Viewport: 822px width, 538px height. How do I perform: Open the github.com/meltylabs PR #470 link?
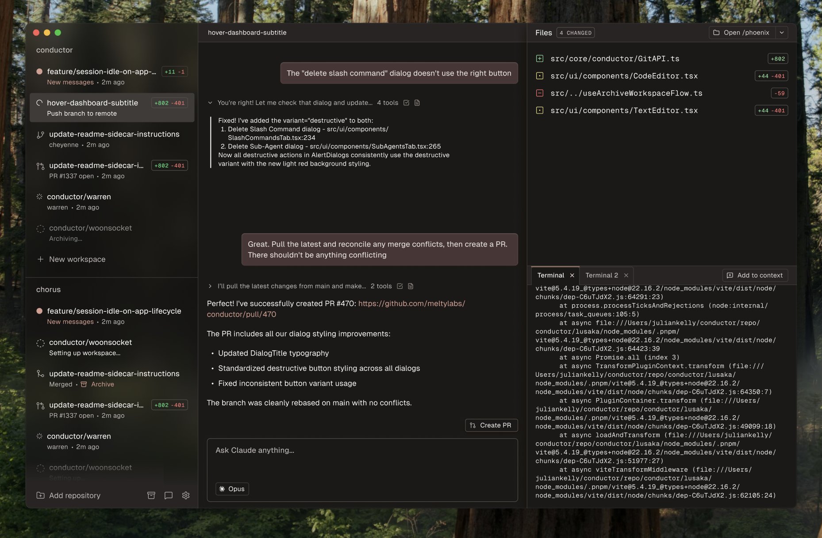tap(336, 309)
